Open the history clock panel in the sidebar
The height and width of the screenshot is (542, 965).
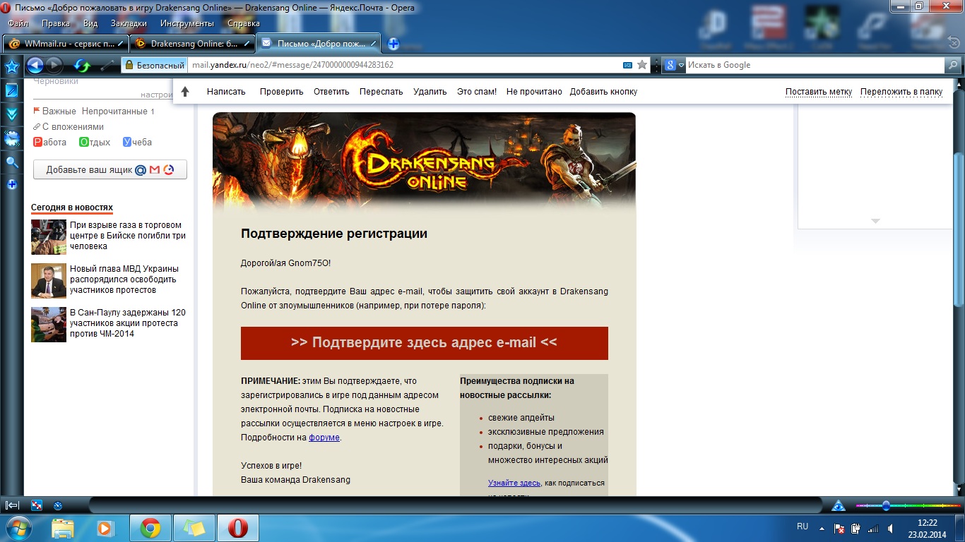(12, 138)
